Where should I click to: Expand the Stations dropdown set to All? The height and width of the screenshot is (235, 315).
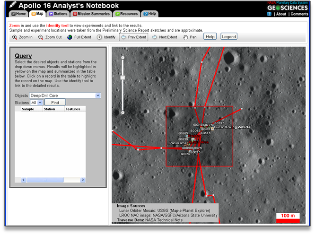(x=36, y=102)
